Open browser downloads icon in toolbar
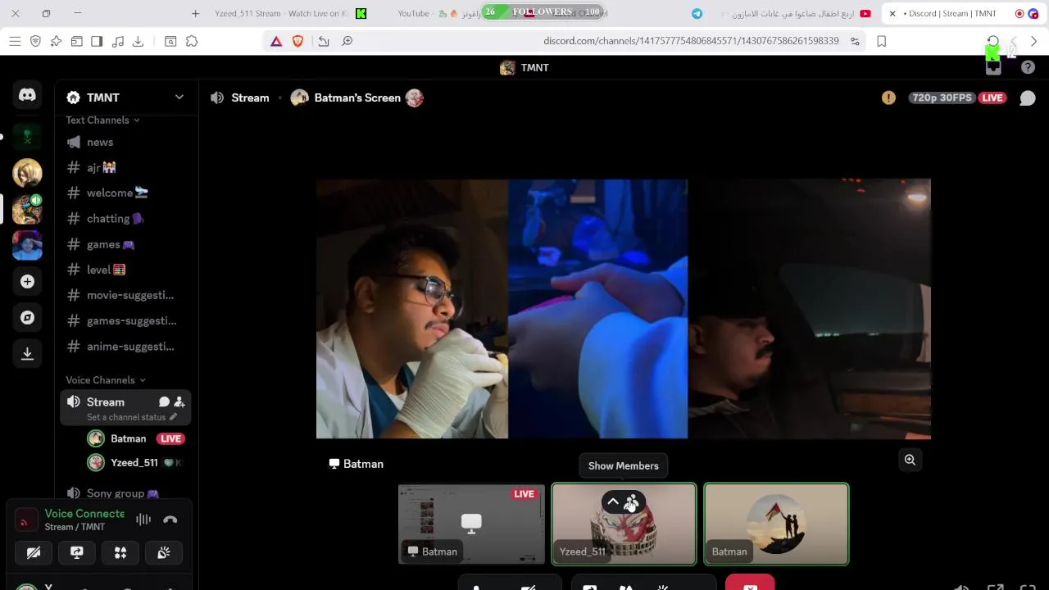The height and width of the screenshot is (590, 1049). tap(138, 41)
